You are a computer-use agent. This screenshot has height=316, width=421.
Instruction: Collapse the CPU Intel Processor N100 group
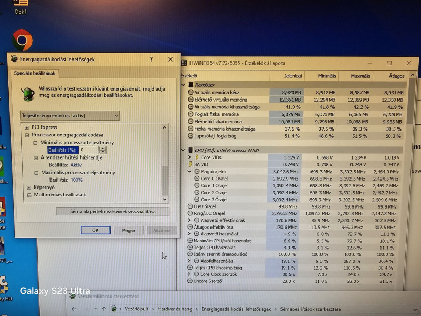point(183,150)
